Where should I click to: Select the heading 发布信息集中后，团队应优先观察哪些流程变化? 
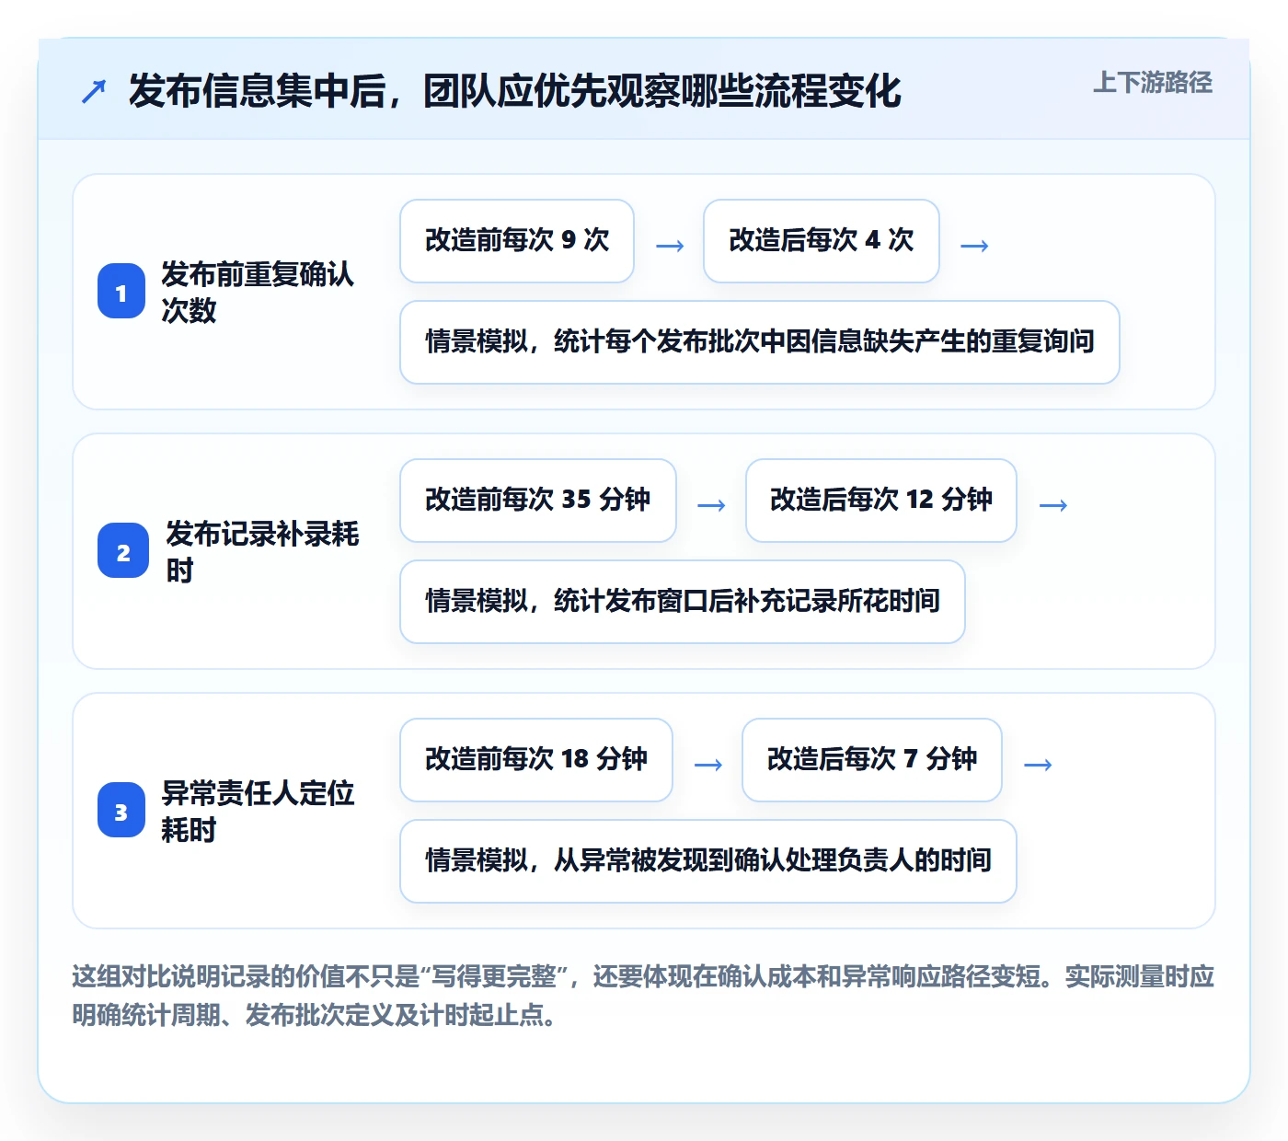(515, 91)
